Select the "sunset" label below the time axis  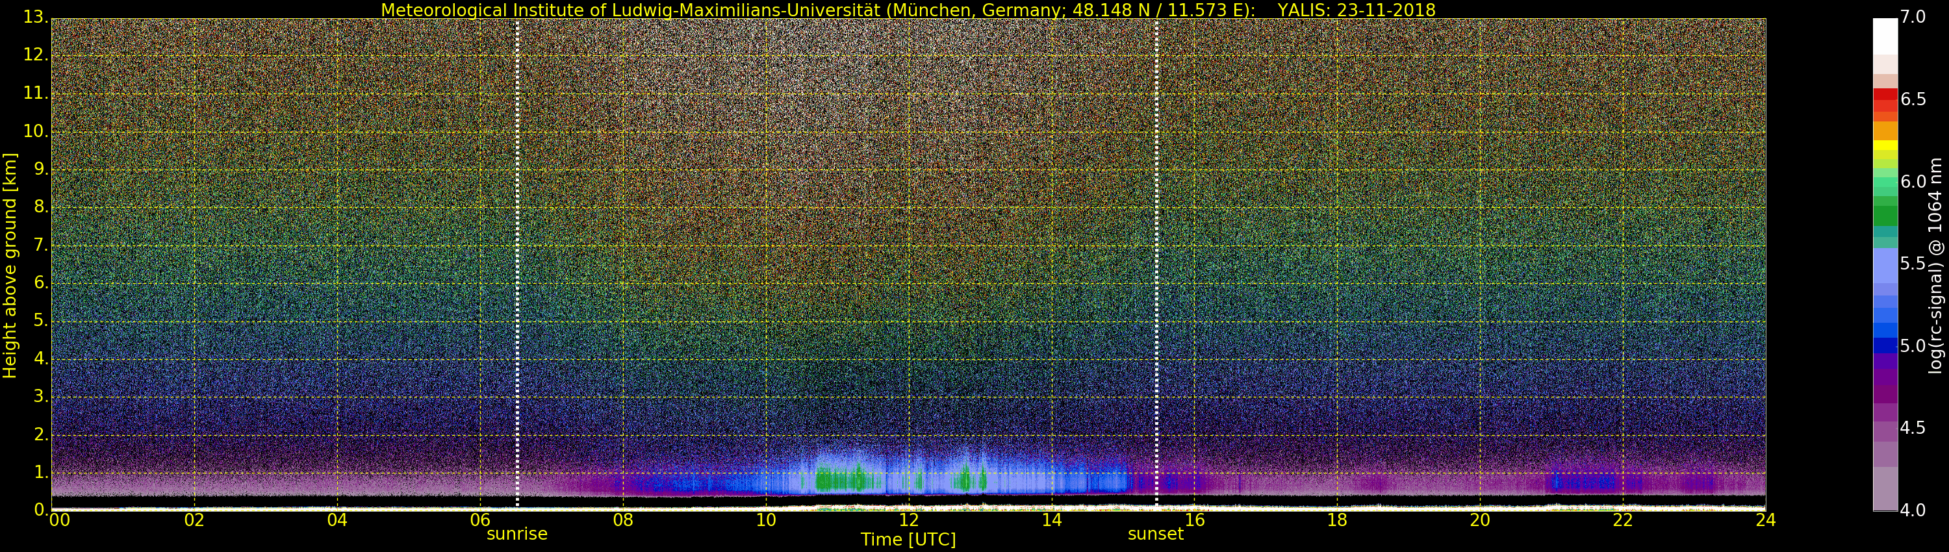(1155, 534)
